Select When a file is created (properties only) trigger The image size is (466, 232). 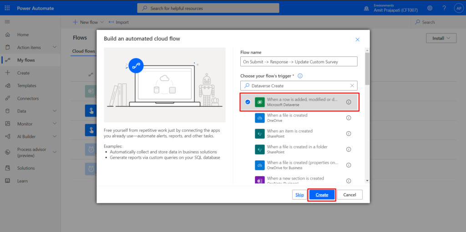pyautogui.click(x=299, y=165)
